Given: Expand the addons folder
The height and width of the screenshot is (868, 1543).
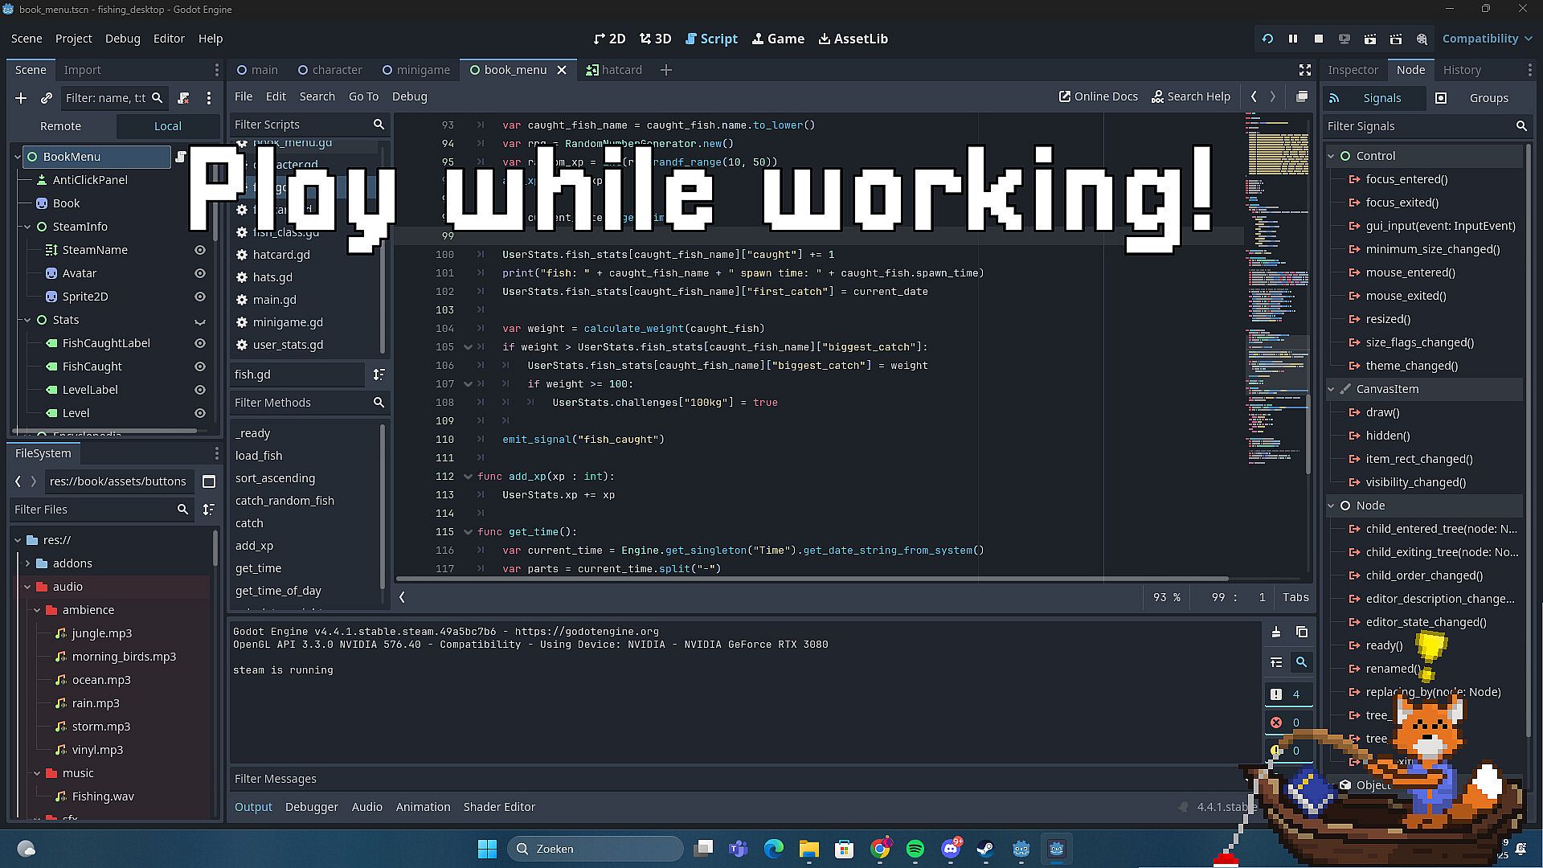Looking at the screenshot, I should 27,563.
